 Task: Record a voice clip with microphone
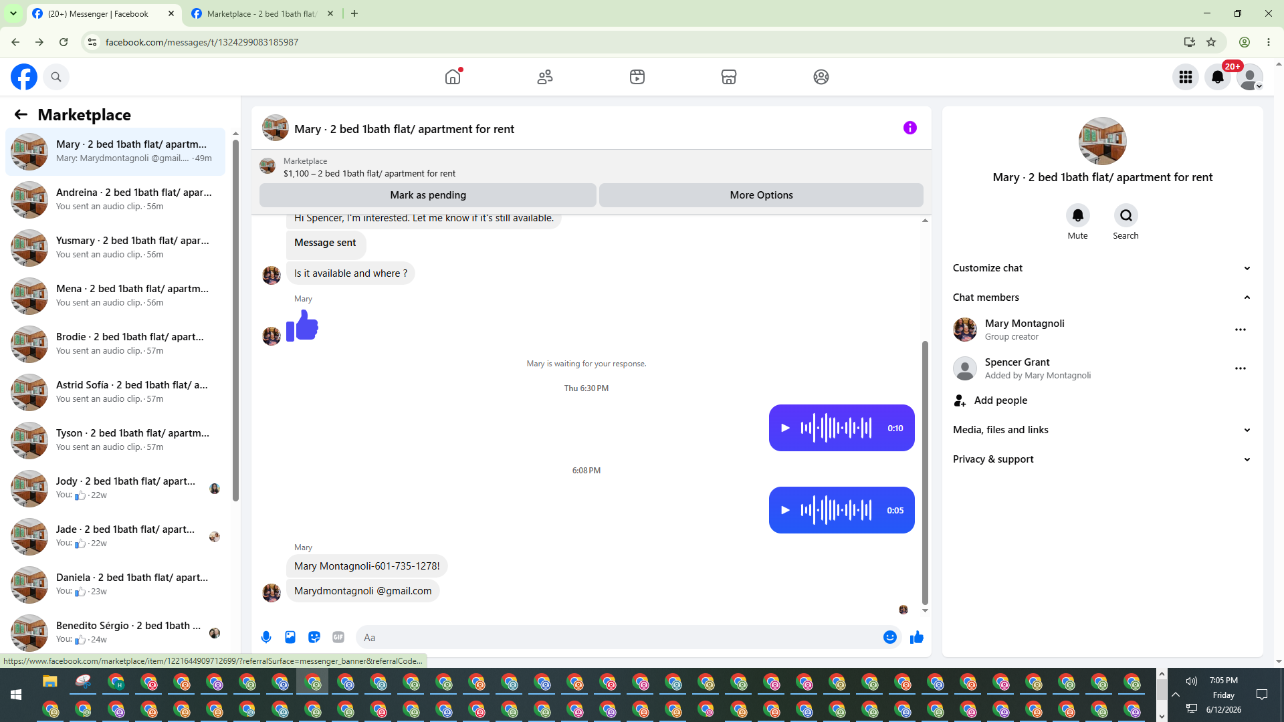pos(266,637)
